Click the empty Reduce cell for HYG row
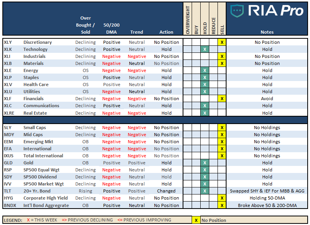This screenshot has height=225, width=310. point(213,198)
